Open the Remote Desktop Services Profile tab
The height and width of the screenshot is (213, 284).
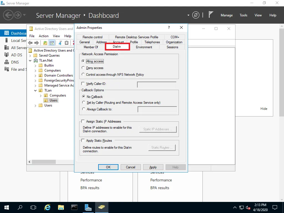click(136, 37)
